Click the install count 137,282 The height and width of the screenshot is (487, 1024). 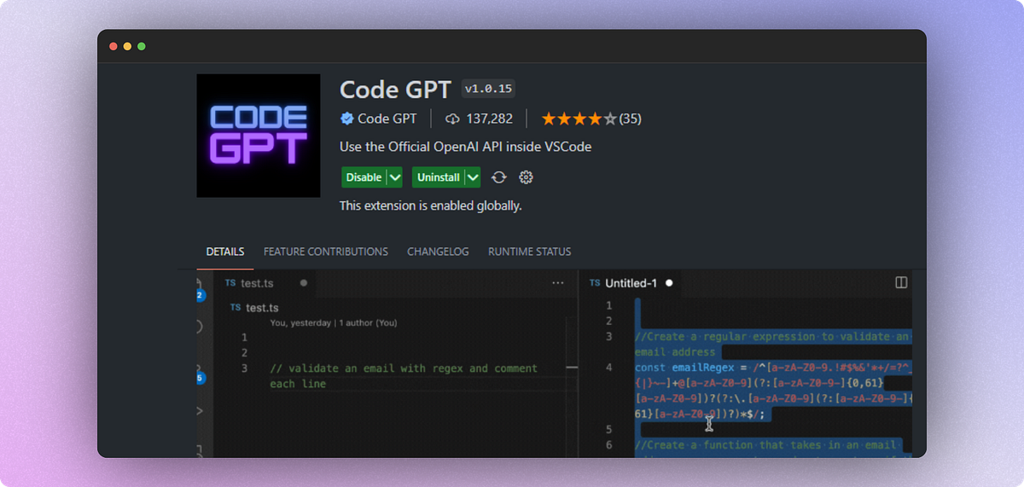point(489,119)
